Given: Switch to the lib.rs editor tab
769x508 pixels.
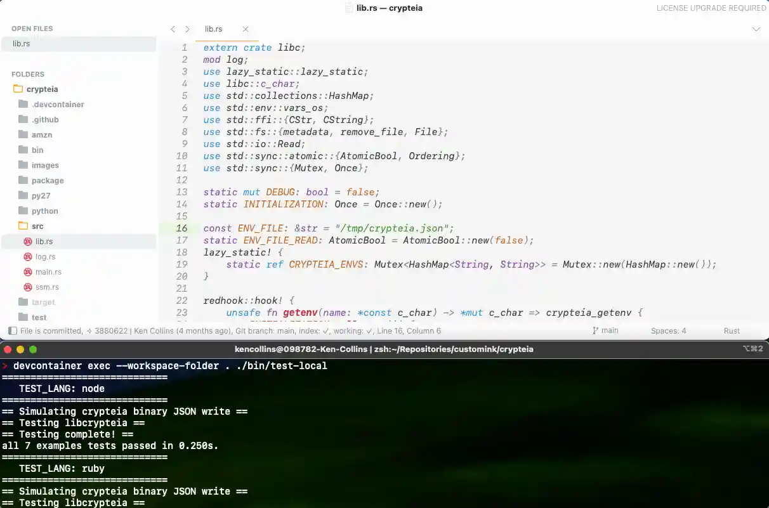Looking at the screenshot, I should pyautogui.click(x=214, y=29).
